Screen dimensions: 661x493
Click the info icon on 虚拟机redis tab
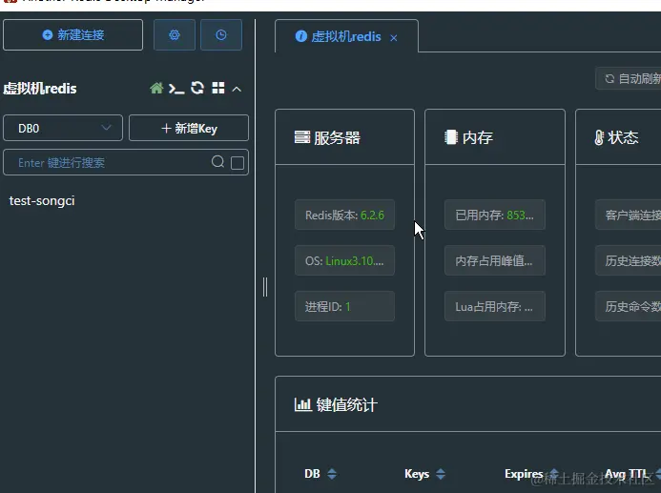click(x=301, y=36)
